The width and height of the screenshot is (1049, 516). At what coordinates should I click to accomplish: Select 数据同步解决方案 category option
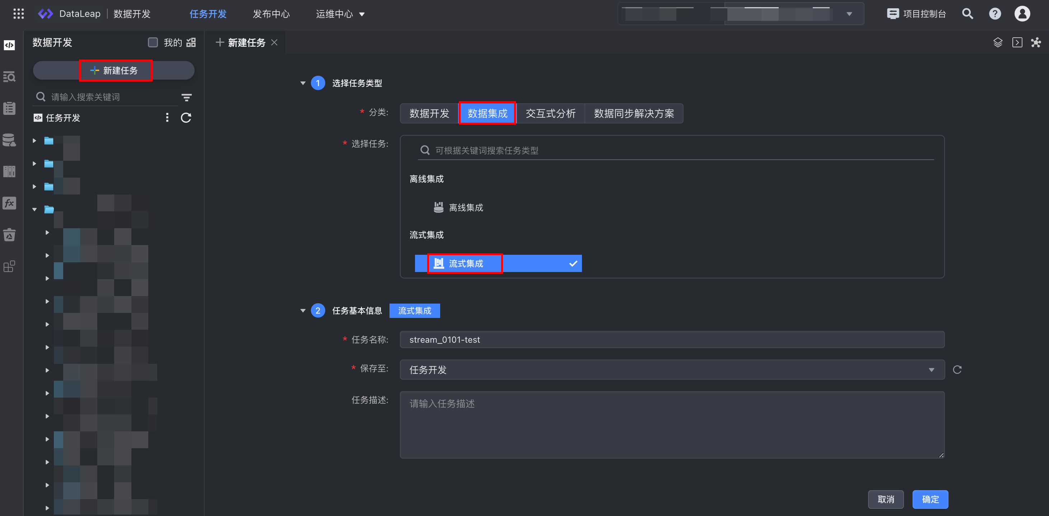[x=634, y=113]
